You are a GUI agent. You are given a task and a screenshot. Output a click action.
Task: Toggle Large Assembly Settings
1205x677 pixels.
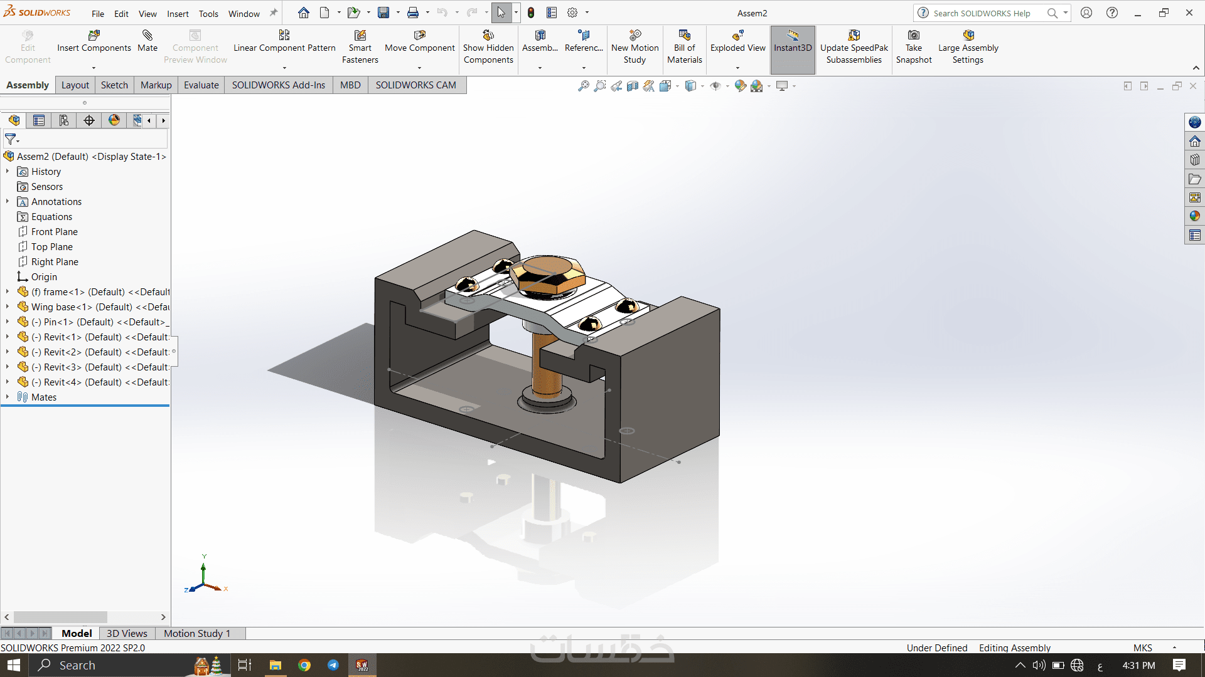pos(968,36)
